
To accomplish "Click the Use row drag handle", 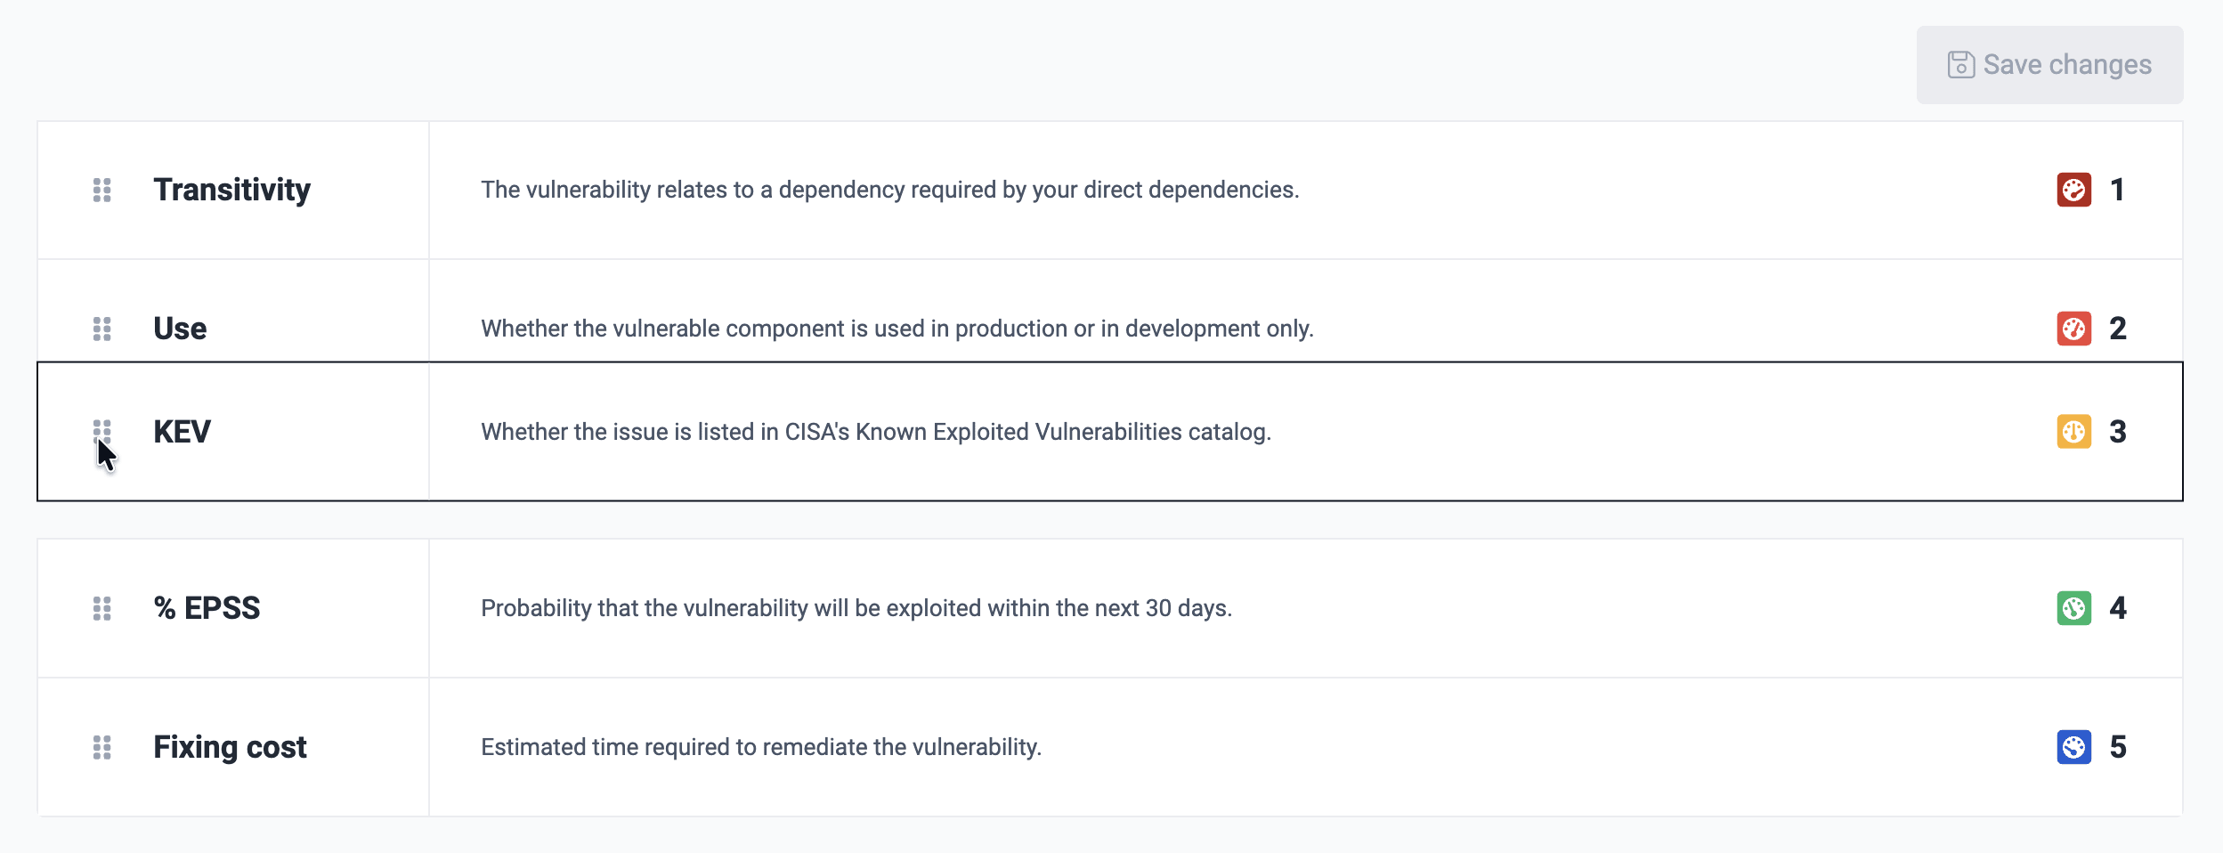I will pyautogui.click(x=102, y=329).
